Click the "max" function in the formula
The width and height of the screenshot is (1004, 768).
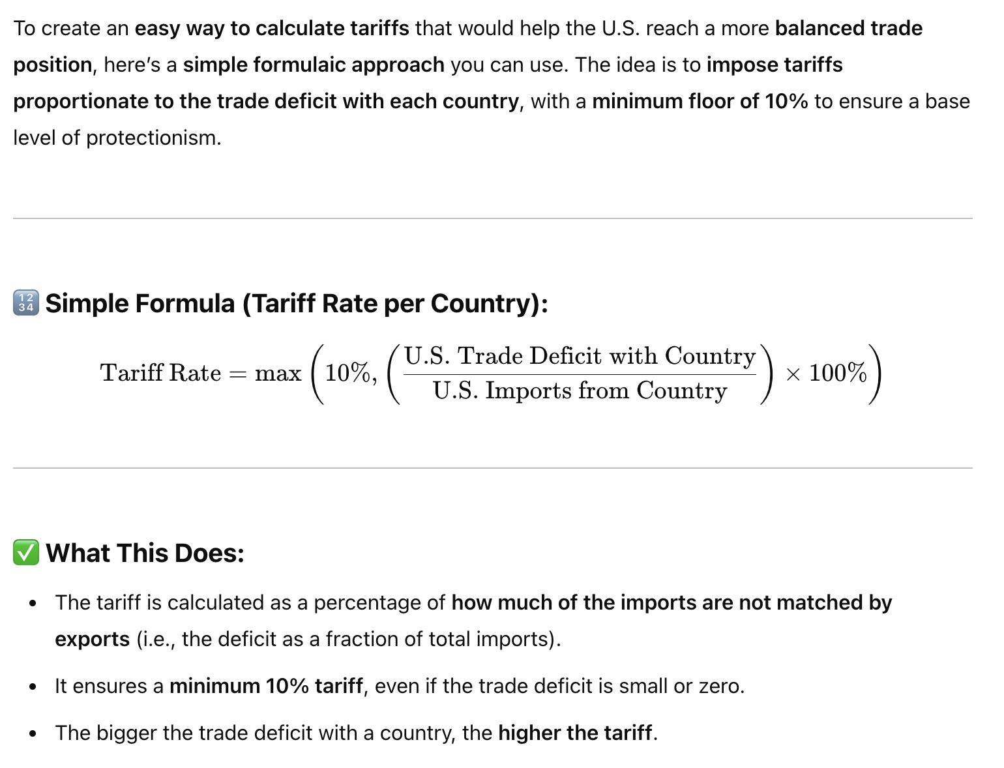point(278,374)
